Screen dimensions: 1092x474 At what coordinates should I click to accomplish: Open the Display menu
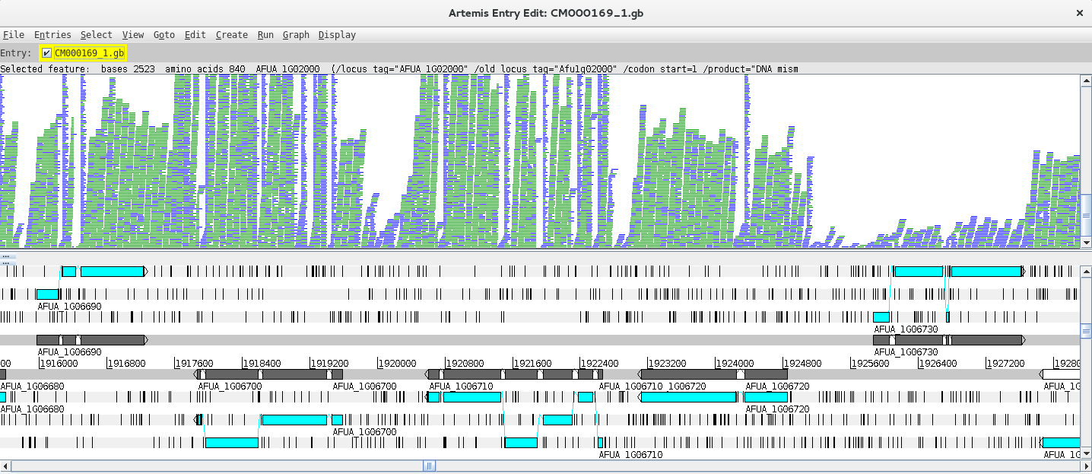pos(337,35)
